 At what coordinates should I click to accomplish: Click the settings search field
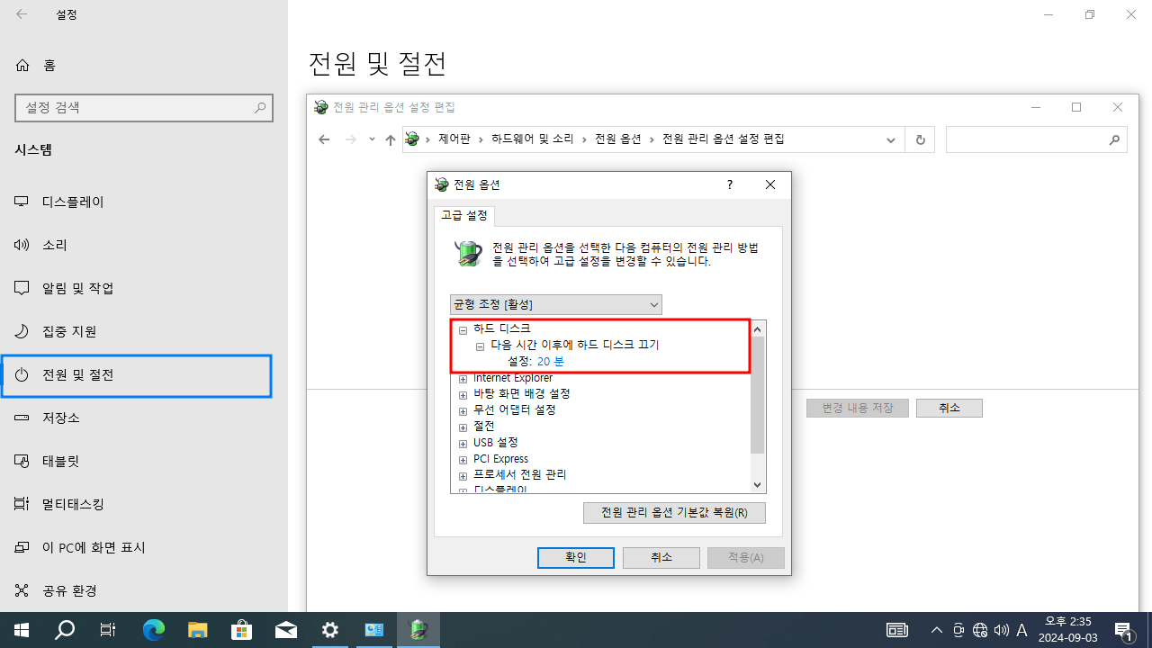click(144, 108)
